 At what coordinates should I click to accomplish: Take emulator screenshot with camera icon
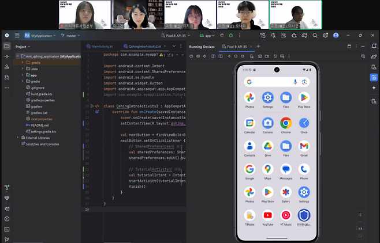259,56
